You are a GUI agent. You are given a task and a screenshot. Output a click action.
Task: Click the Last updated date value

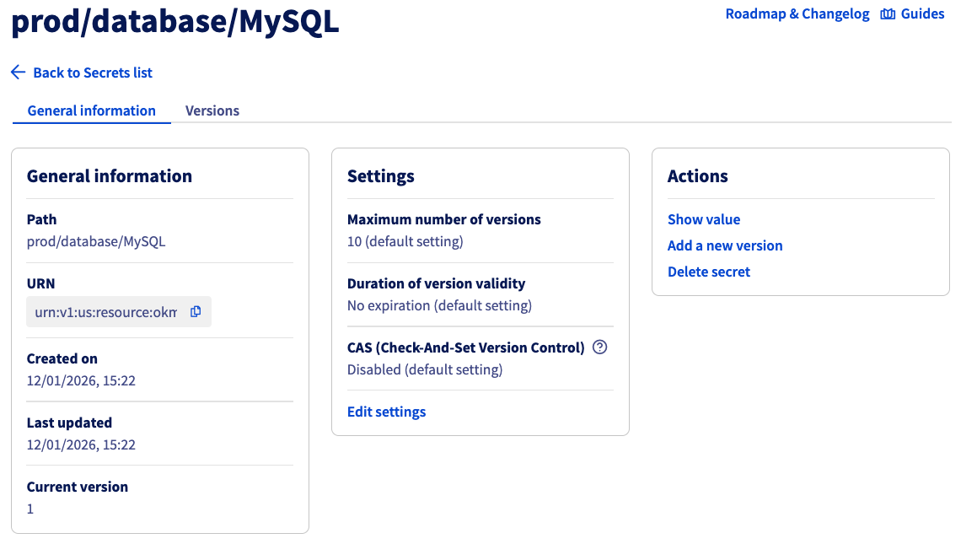pyautogui.click(x=81, y=444)
